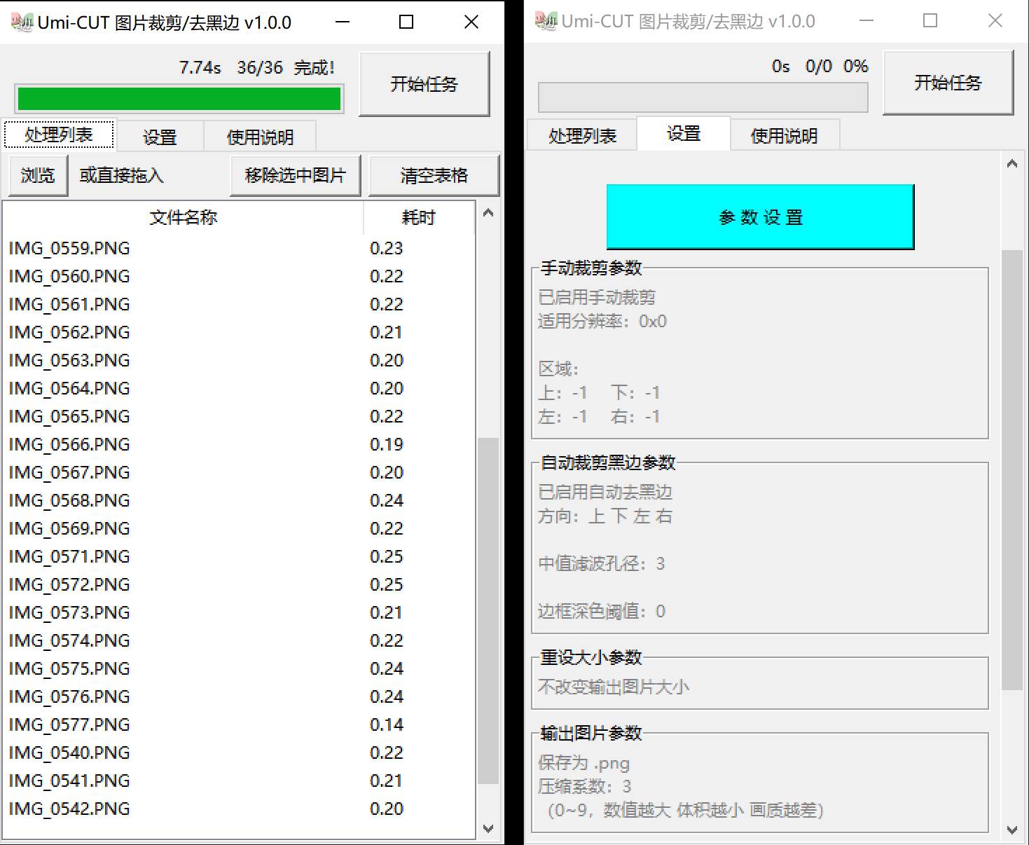This screenshot has height=845, width=1029.
Task: Click the down arrow on the file list scrollbar
Action: point(488,828)
